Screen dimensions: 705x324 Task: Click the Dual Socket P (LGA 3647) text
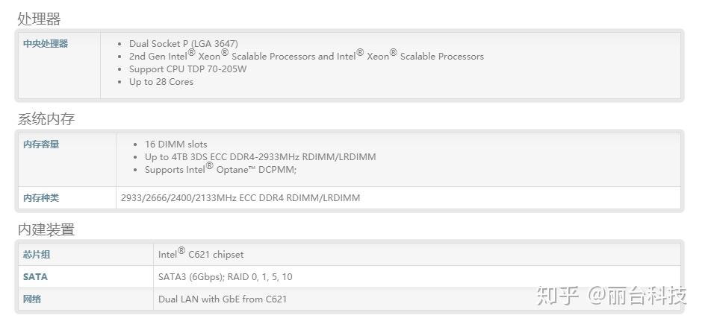point(184,44)
